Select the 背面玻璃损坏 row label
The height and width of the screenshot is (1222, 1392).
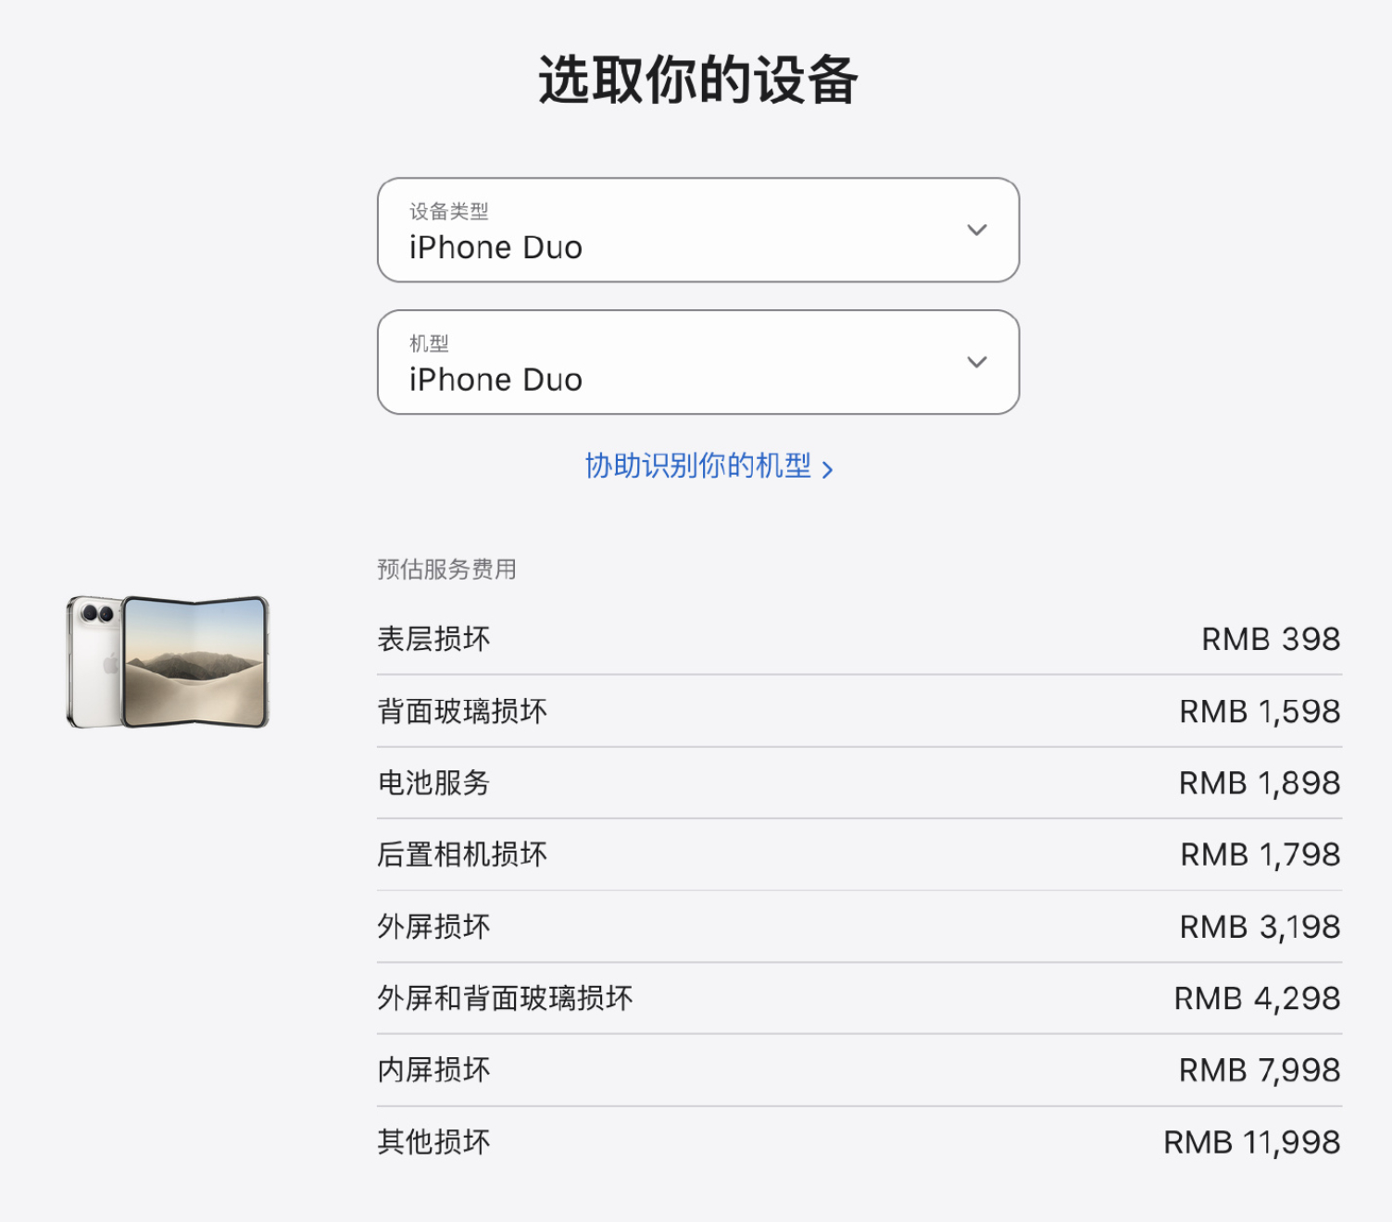(462, 711)
